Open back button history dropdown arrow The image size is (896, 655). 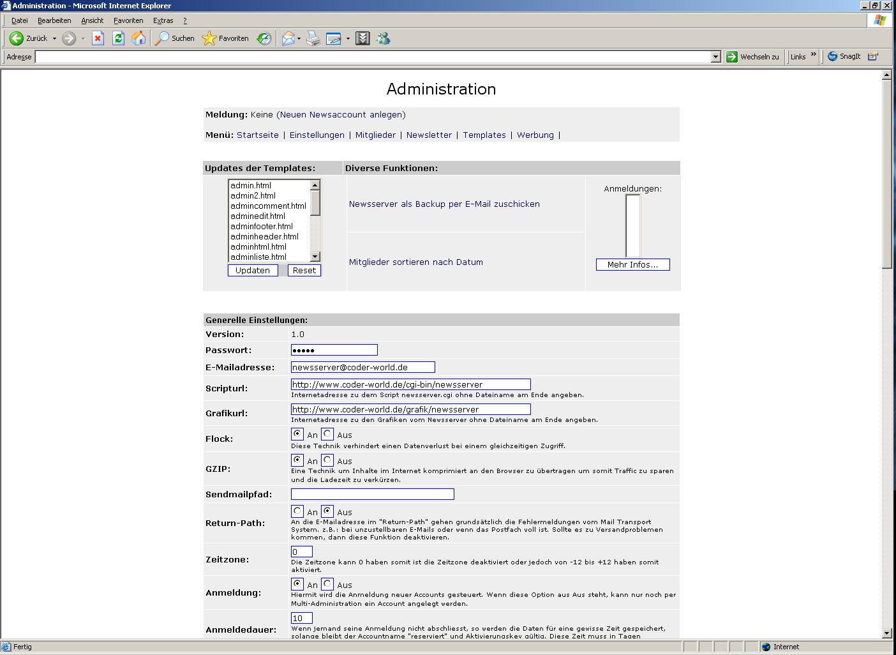coord(54,38)
